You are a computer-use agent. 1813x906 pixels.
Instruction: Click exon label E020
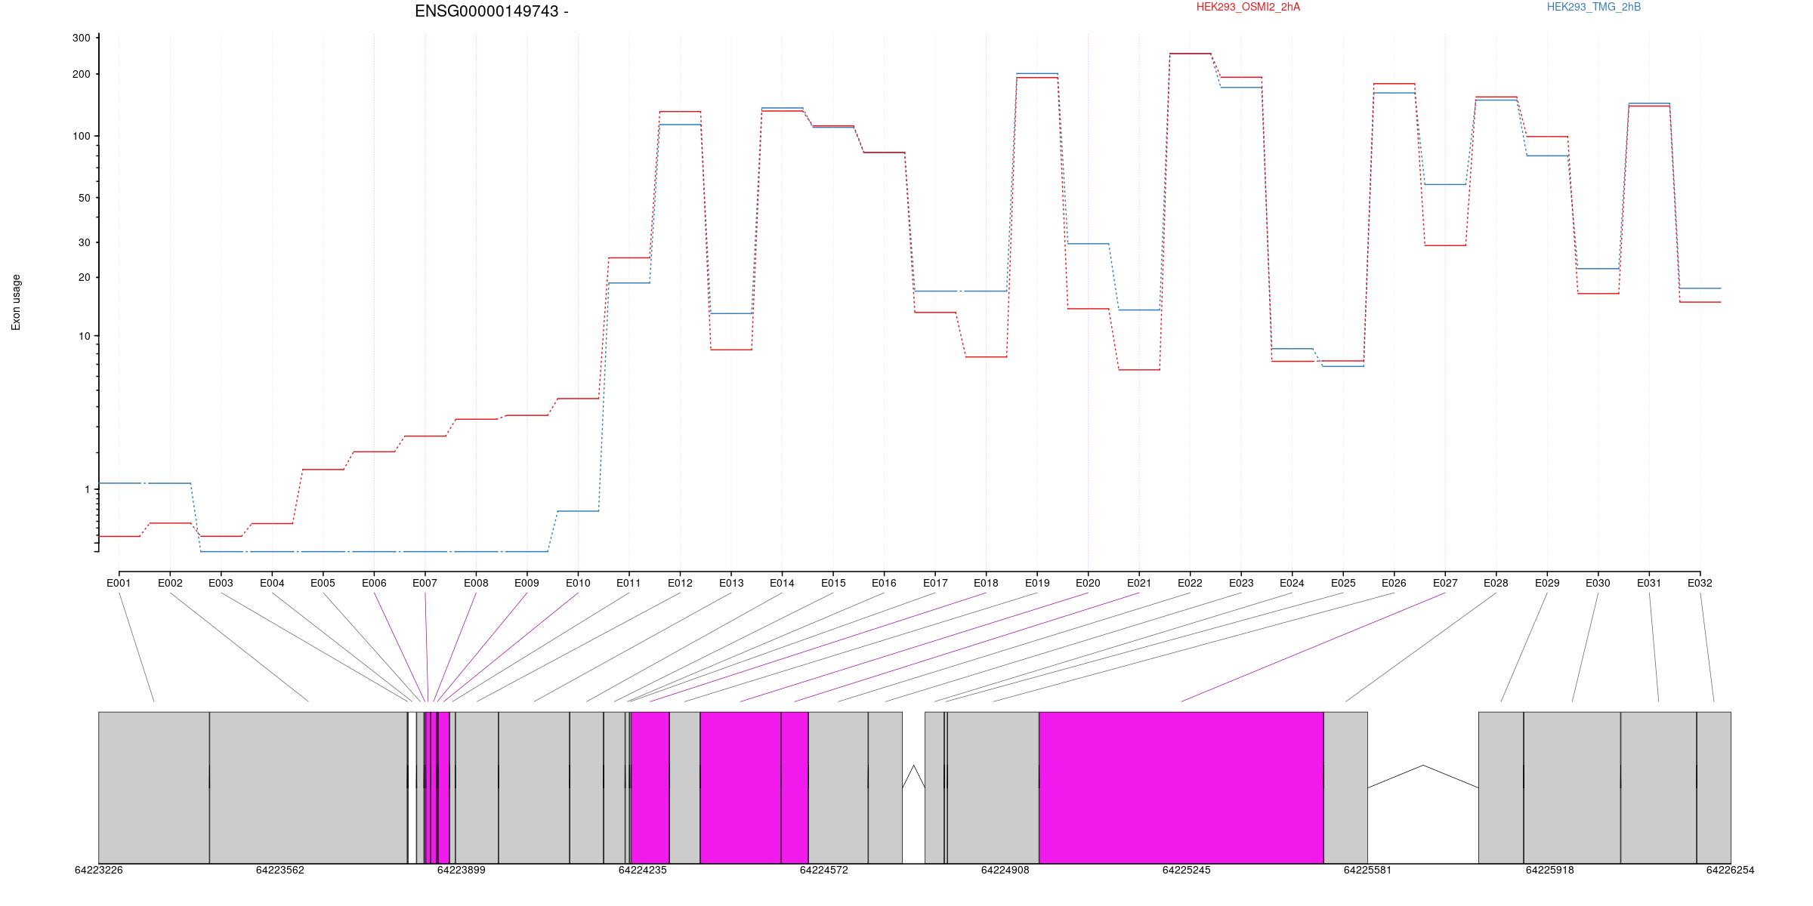tap(1088, 583)
